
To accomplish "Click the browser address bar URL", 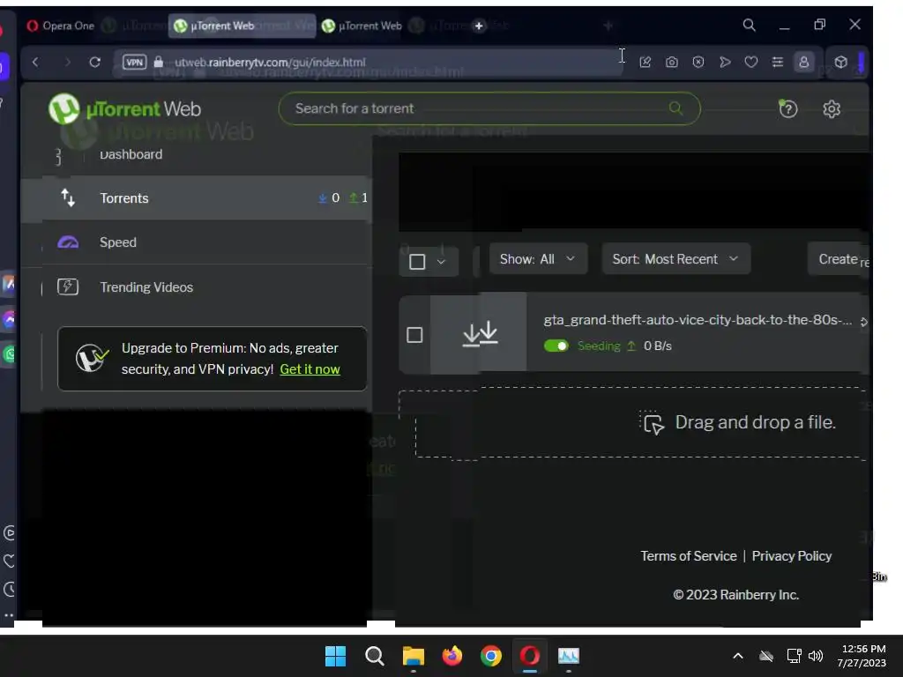I will (270, 63).
